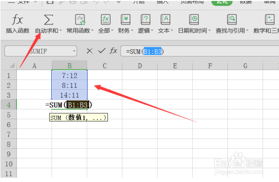
Task: Select column G header
Action: [x=245, y=66]
